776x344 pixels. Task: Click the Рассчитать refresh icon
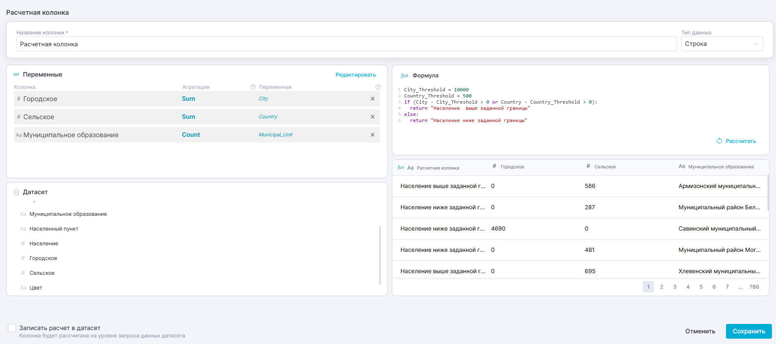pos(719,141)
